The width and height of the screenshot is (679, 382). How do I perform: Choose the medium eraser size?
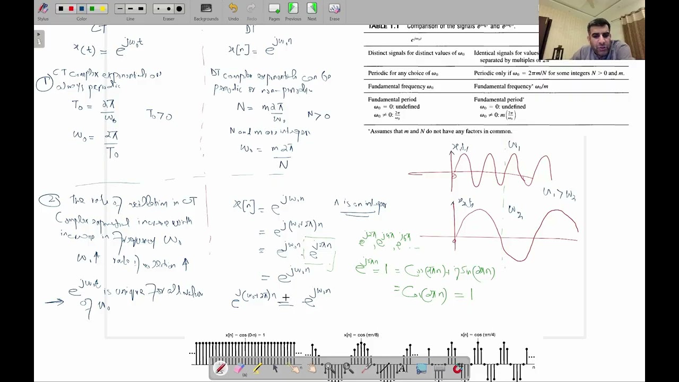[169, 8]
